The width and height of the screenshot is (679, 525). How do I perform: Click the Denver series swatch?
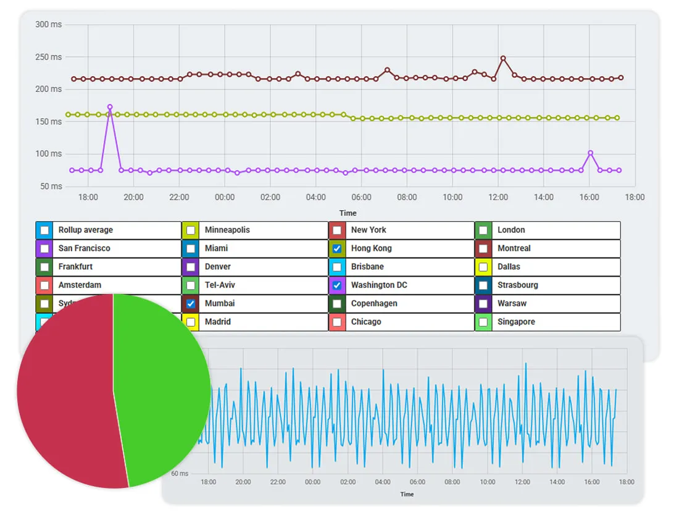[190, 267]
